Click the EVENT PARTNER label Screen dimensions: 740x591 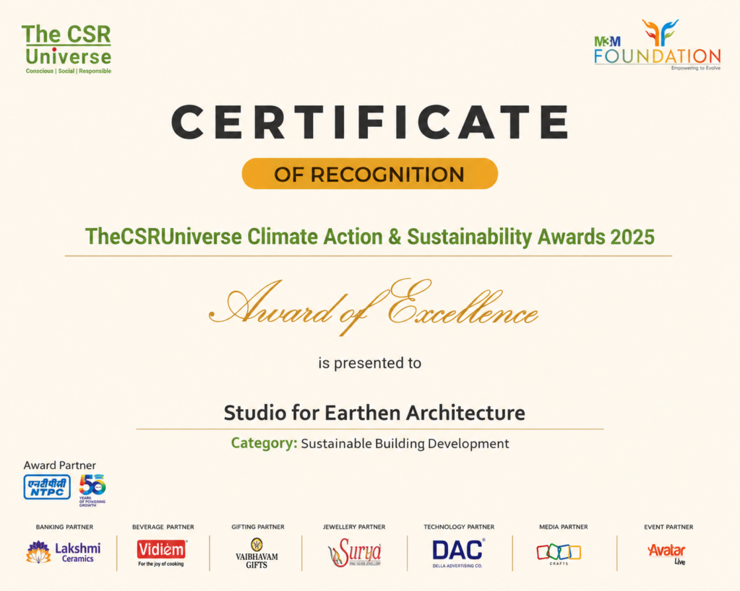tap(668, 527)
